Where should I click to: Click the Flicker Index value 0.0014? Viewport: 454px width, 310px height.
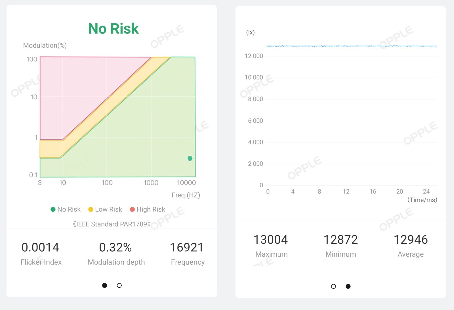coord(40,247)
